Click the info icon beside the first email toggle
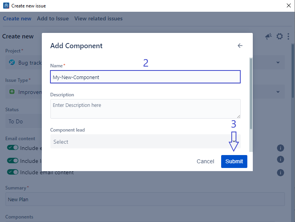 (280, 148)
